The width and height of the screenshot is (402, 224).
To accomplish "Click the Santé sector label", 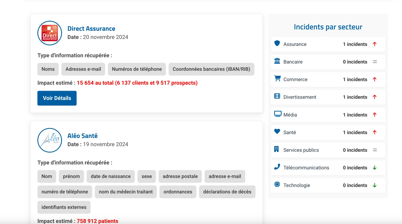I will click(x=290, y=132).
